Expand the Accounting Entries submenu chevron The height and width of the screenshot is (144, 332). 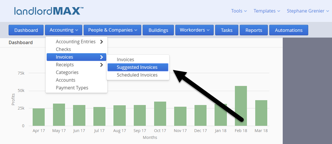pyautogui.click(x=101, y=42)
